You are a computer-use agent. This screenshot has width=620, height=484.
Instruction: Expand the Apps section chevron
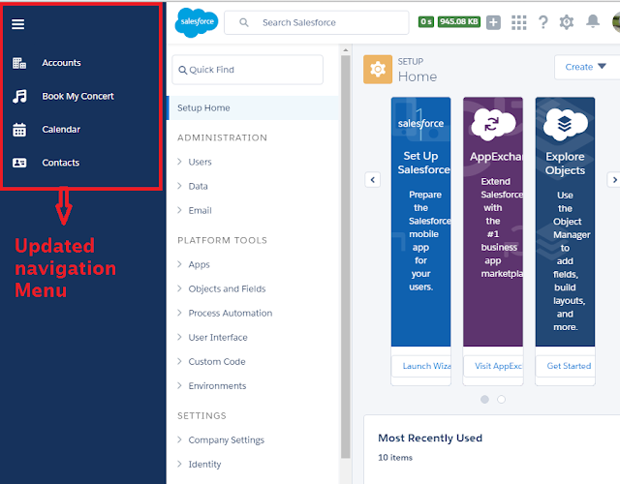click(179, 264)
